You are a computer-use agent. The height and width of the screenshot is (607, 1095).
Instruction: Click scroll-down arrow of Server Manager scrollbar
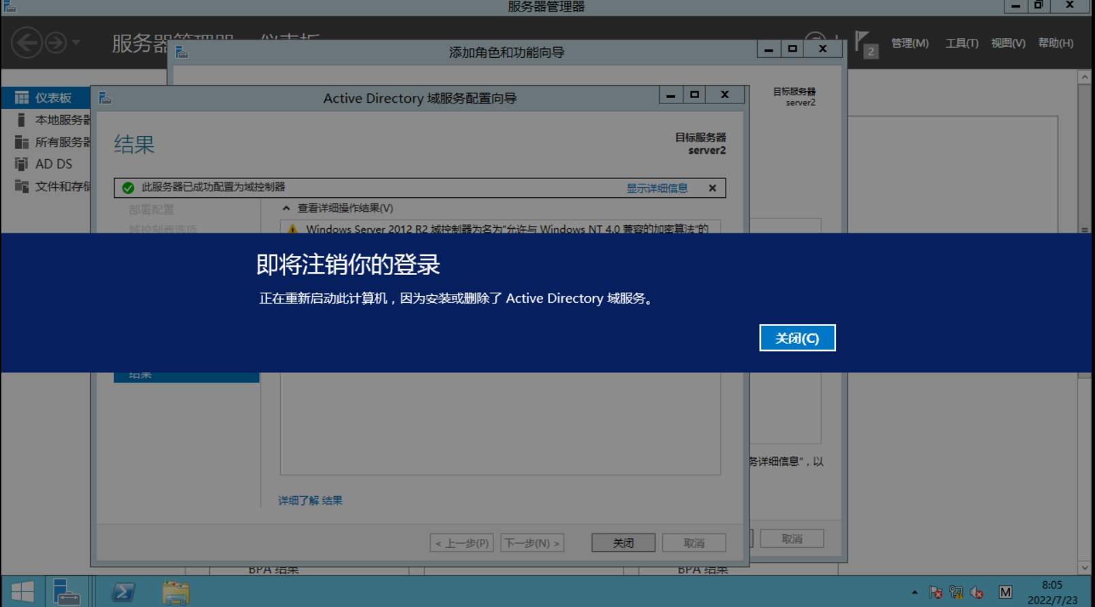click(x=1085, y=568)
